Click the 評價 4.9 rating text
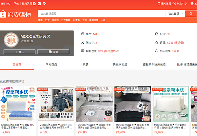197x136 pixels. coord(172,43)
